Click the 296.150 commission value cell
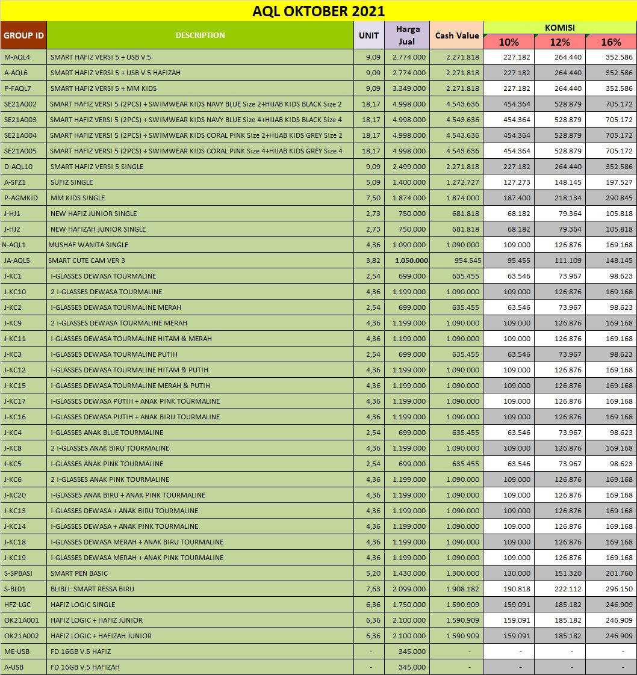The height and width of the screenshot is (675, 637). pos(611,589)
